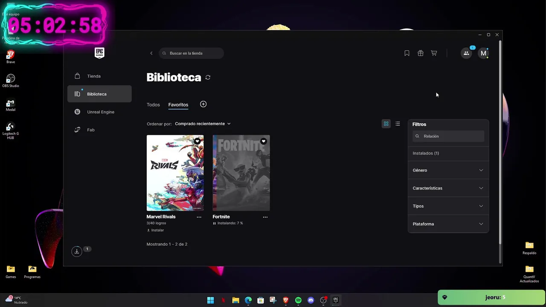Unfavorite Fortnite with heart icon
The height and width of the screenshot is (307, 546).
(x=264, y=141)
